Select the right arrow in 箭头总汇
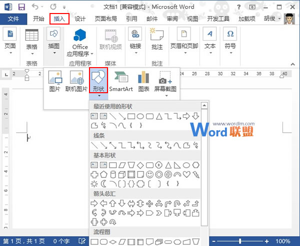This screenshot has height=246, width=300. [x=94, y=203]
